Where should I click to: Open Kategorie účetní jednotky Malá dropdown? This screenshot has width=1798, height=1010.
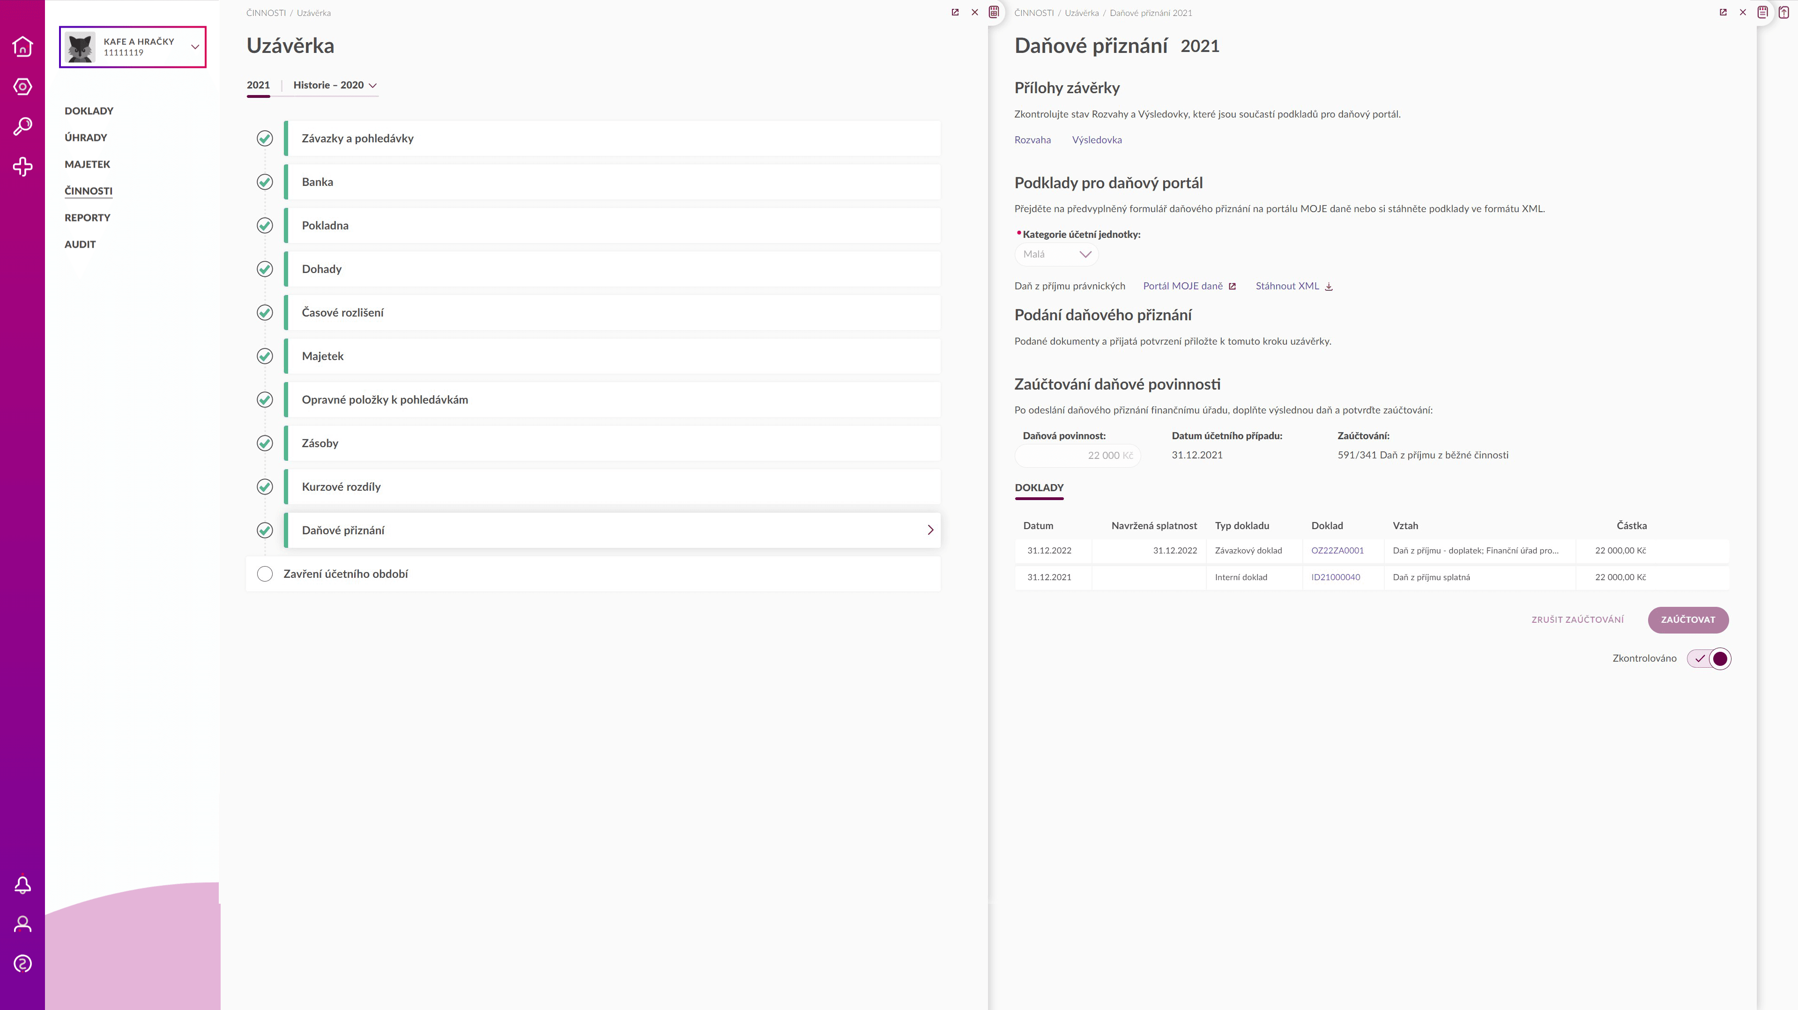click(x=1056, y=255)
